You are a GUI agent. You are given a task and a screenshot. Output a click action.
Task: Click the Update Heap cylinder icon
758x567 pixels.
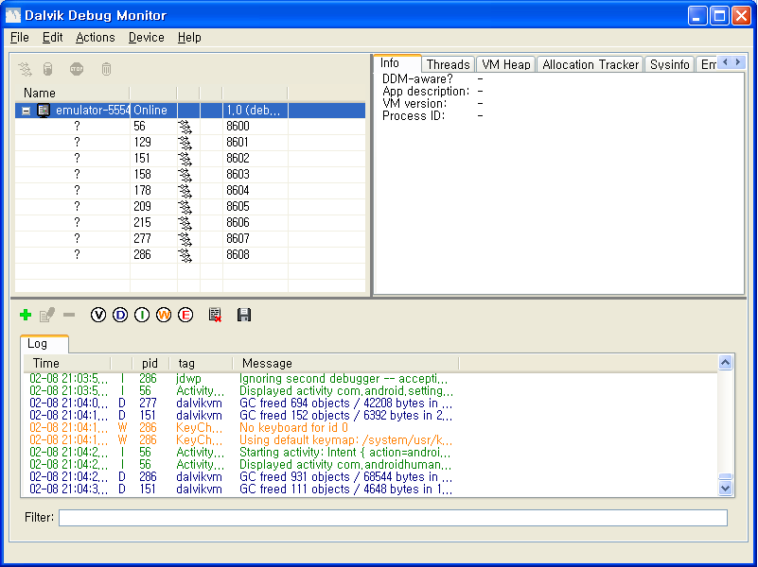(48, 69)
